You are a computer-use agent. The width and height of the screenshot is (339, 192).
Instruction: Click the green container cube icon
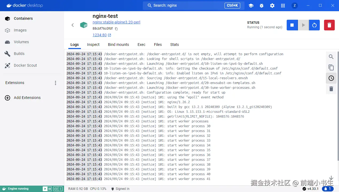(84, 25)
